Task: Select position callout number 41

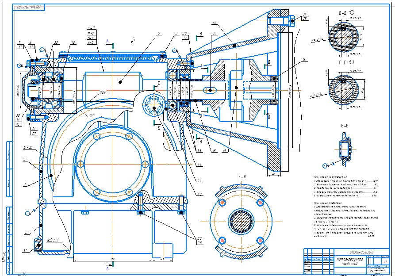Action: (199, 180)
